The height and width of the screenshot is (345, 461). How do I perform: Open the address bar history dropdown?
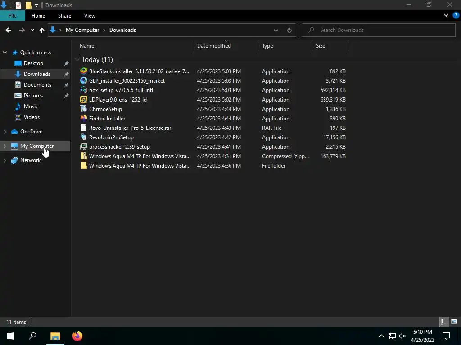(x=276, y=30)
